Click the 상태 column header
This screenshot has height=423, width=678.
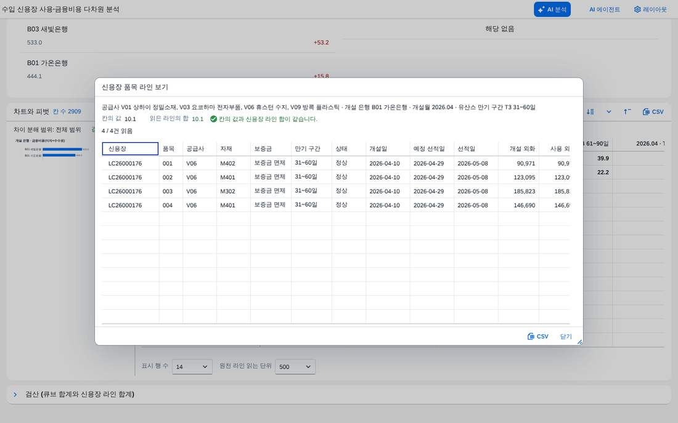(x=348, y=148)
